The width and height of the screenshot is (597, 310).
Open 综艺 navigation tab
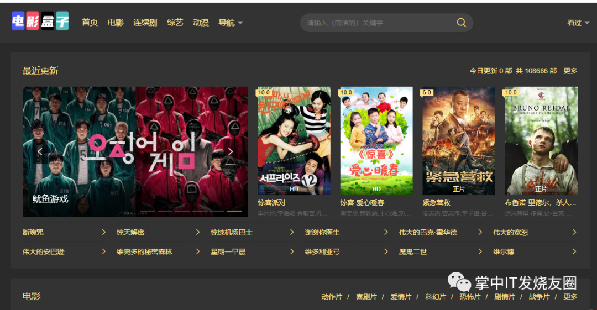tap(175, 23)
